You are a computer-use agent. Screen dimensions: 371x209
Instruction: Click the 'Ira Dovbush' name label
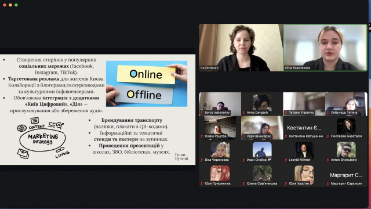click(209, 68)
